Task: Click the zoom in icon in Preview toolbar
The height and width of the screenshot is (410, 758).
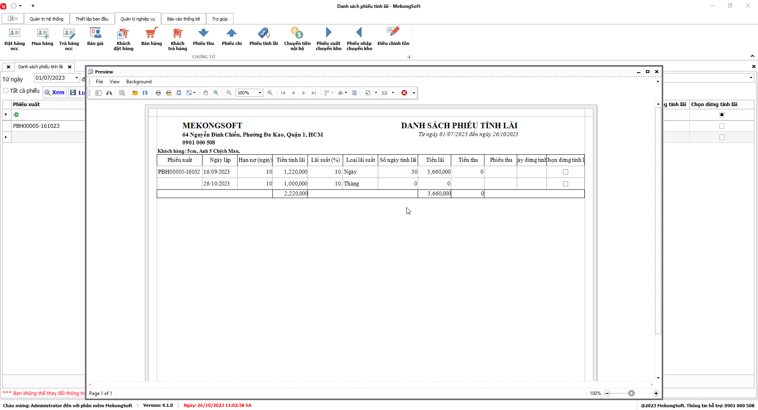Action: (x=270, y=93)
